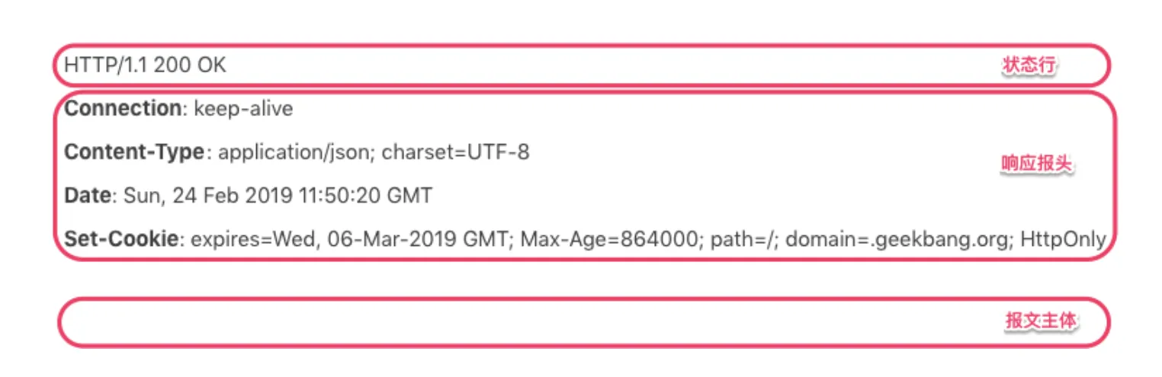Select the bold Connection header name
The image size is (1162, 377).
click(122, 109)
